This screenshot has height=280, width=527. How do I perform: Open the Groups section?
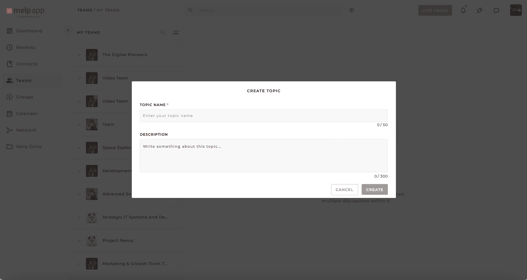click(x=24, y=97)
